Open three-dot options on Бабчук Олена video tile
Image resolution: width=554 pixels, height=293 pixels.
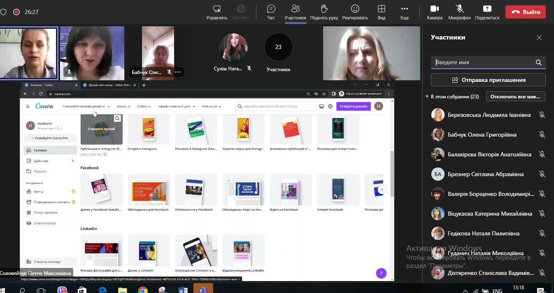tap(178, 72)
